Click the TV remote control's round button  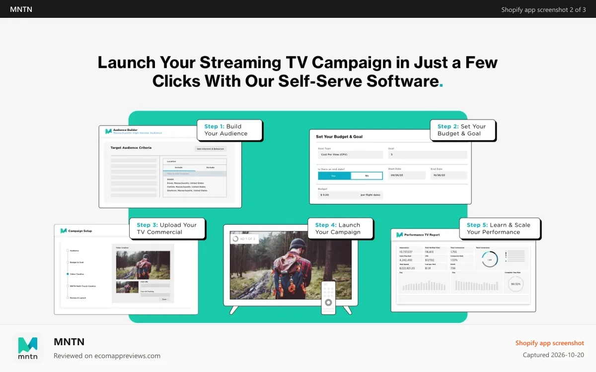point(328,302)
